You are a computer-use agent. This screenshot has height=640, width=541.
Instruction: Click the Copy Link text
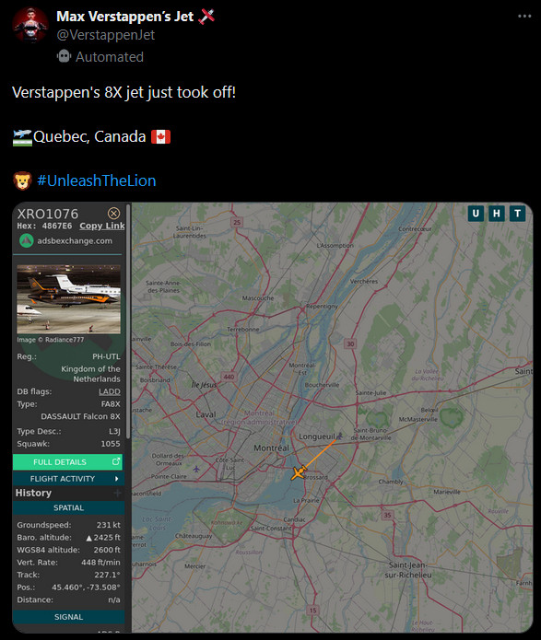tap(102, 226)
